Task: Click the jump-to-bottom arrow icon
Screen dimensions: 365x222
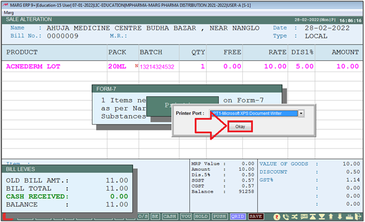Action: (x=322, y=217)
